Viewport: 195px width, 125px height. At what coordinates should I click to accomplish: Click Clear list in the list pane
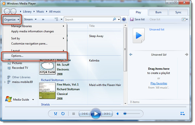pos(155,19)
